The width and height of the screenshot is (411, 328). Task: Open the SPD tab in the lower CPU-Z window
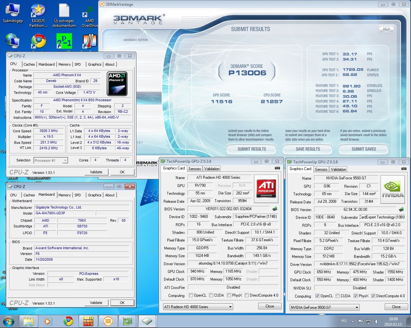[x=78, y=195]
